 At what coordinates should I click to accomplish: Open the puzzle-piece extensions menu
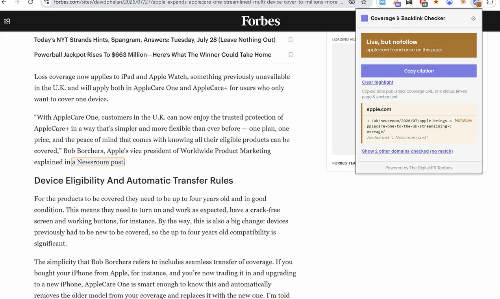tap(490, 2)
